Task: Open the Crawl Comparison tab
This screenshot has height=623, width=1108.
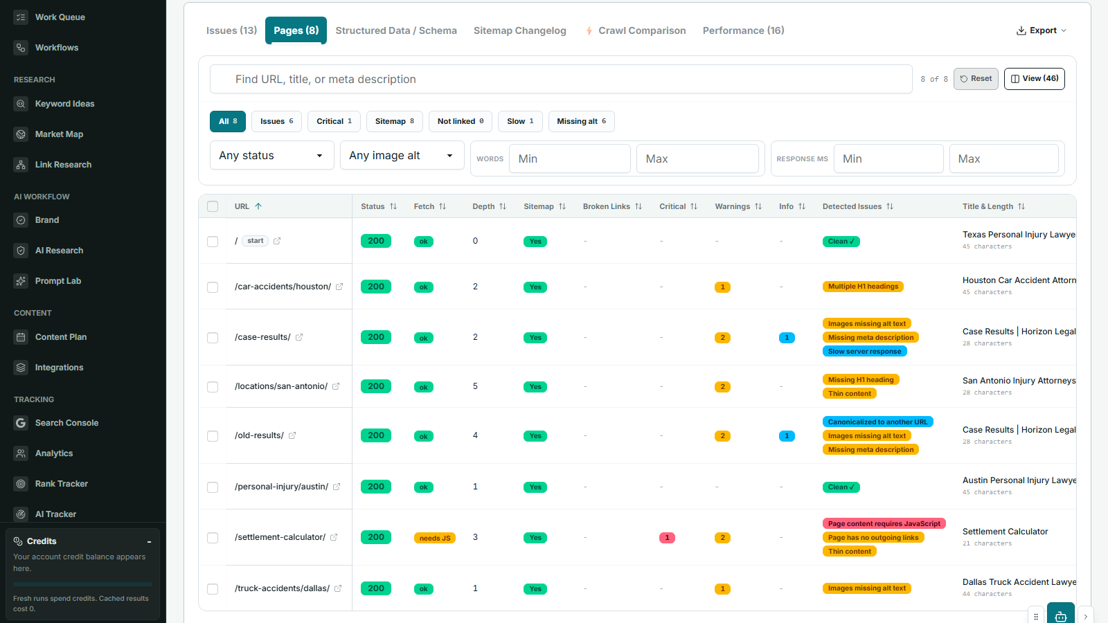Action: (636, 30)
